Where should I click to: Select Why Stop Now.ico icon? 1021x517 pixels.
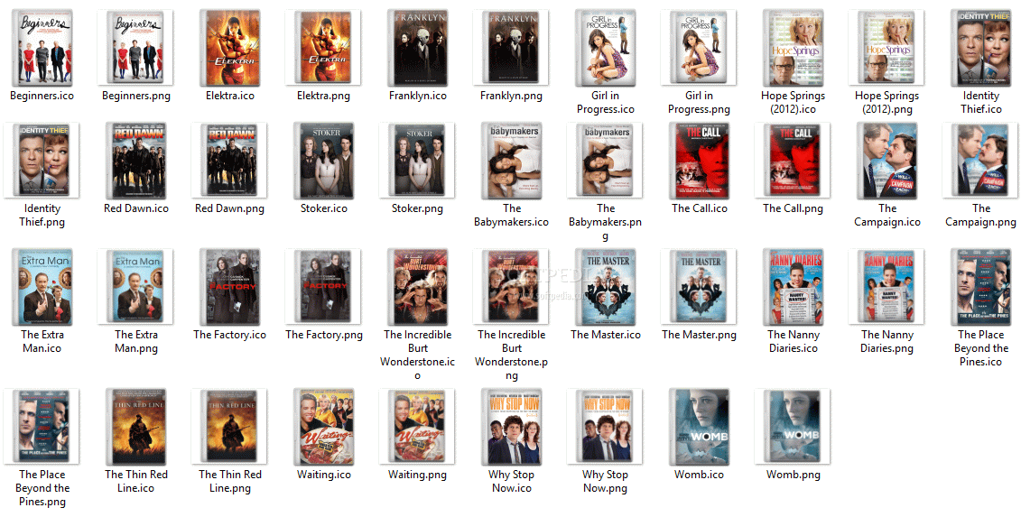click(x=511, y=427)
